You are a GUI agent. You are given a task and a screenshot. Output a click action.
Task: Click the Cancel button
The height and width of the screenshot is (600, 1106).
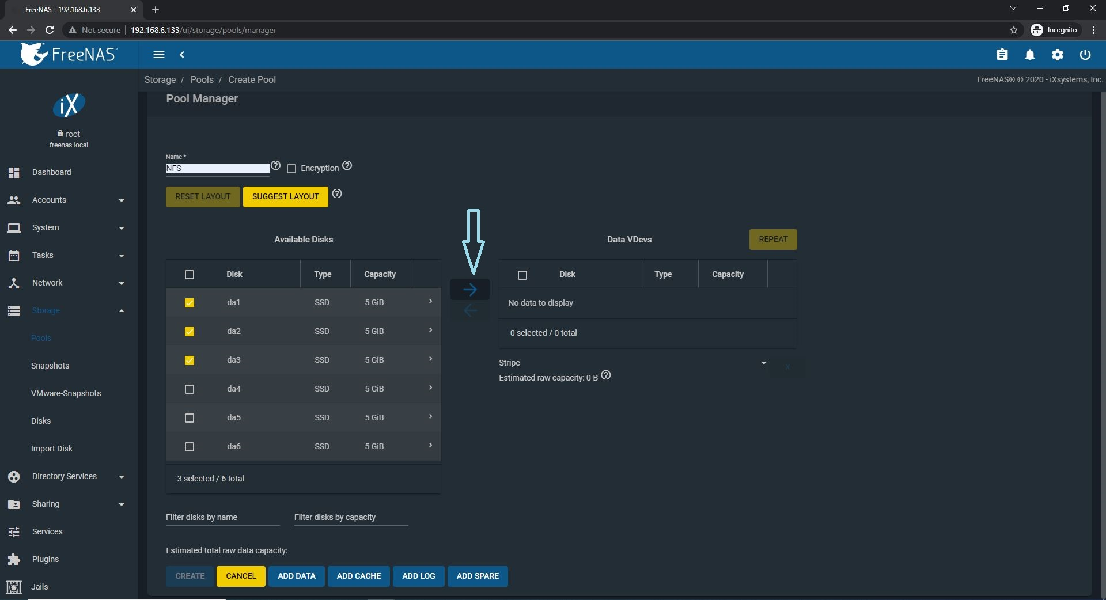click(x=241, y=576)
